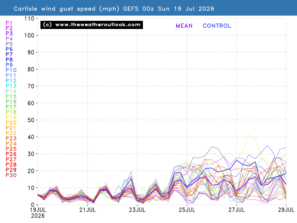
Task: Click the P10 legend label
Action: click(11, 70)
